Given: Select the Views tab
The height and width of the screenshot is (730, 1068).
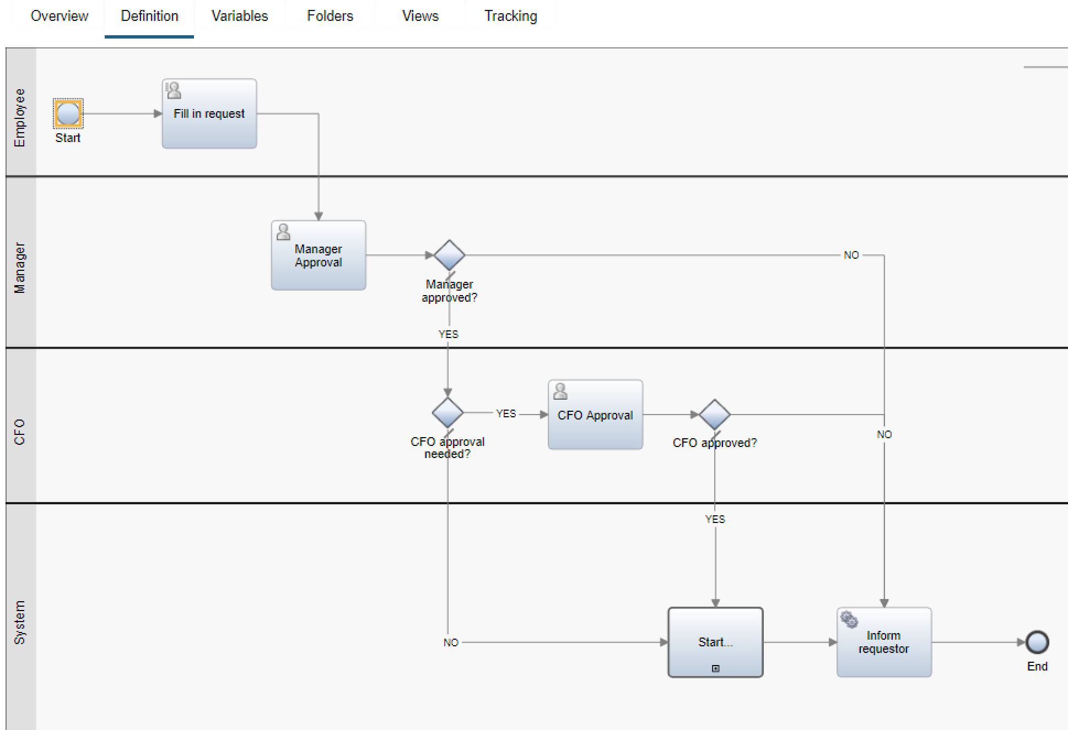Looking at the screenshot, I should click(x=420, y=16).
